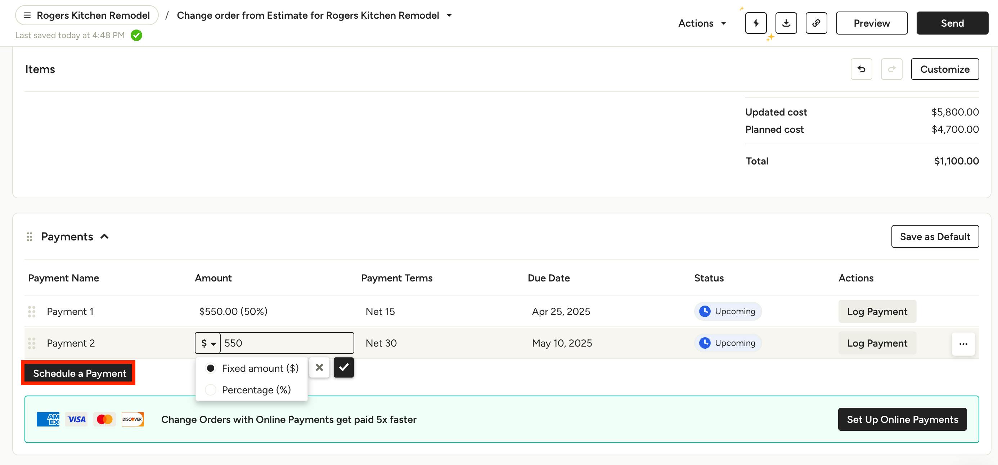This screenshot has height=465, width=998.
Task: Open the Rogers Kitchen Remodel menu
Action: (87, 15)
